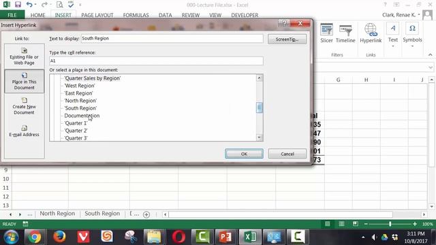
Task: Select Existing File or Web Page link type
Action: [25, 56]
